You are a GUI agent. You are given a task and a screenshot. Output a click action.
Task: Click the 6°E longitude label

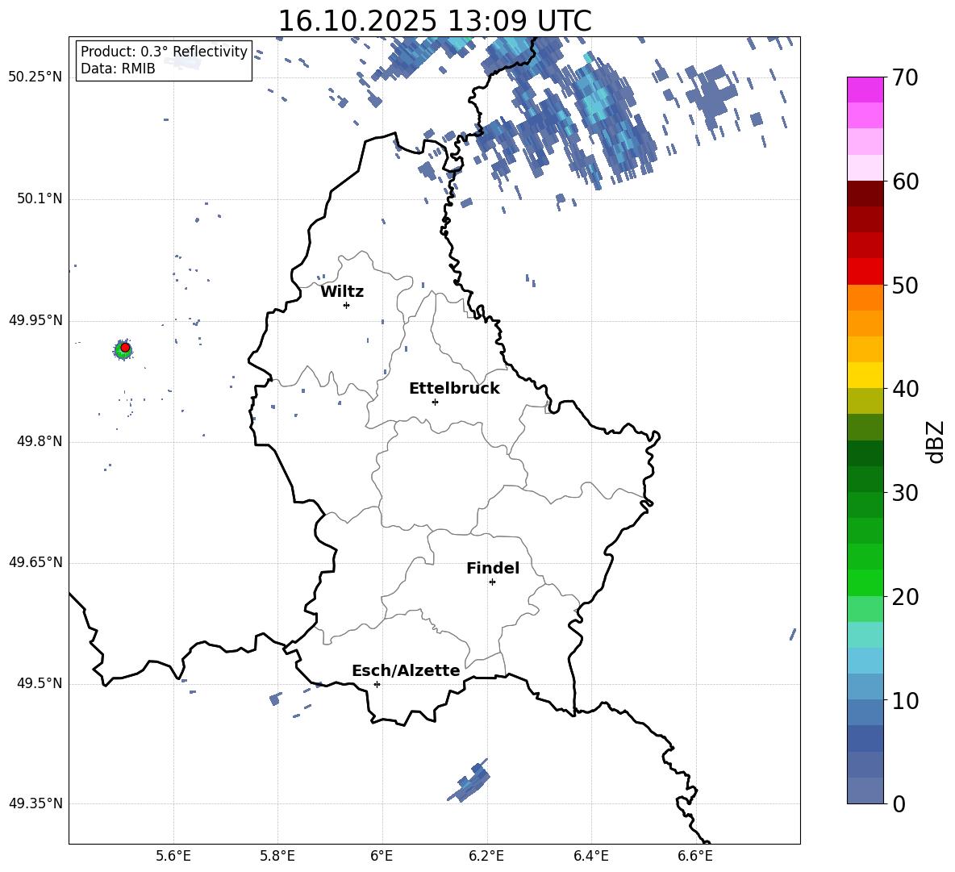point(382,856)
